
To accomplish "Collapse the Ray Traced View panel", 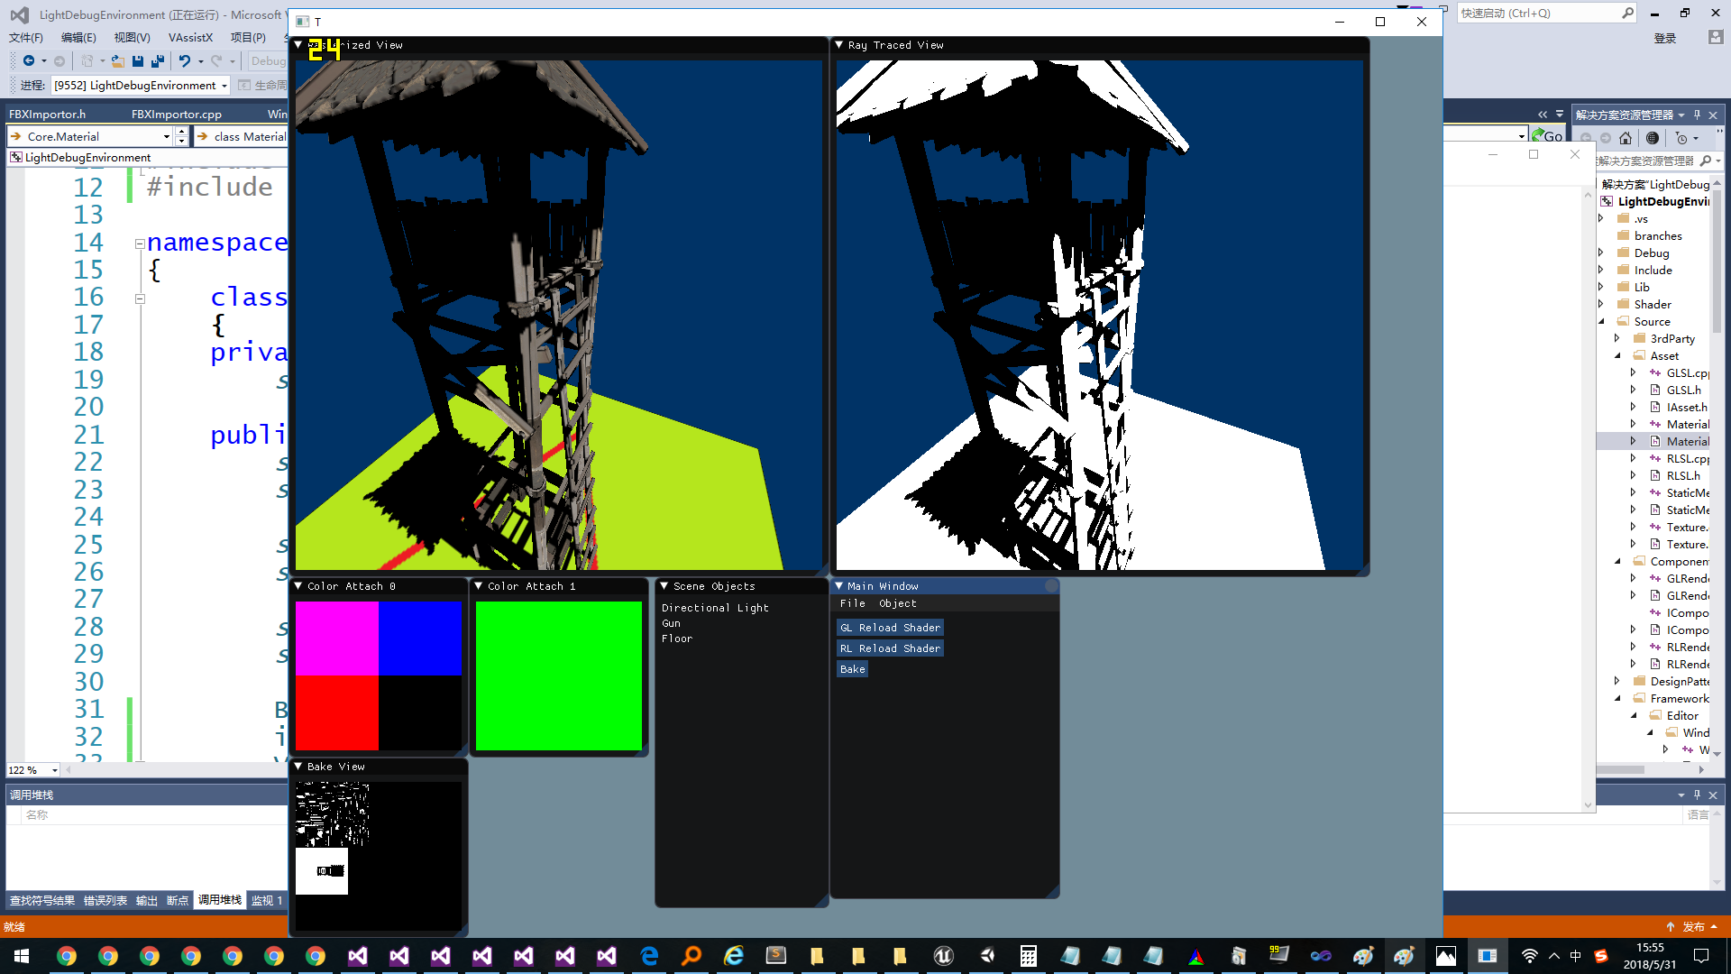I will [839, 45].
